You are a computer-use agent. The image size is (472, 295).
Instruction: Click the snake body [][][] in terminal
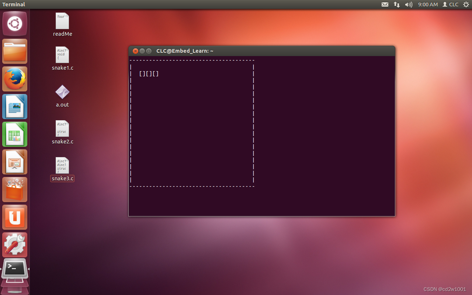tap(149, 73)
